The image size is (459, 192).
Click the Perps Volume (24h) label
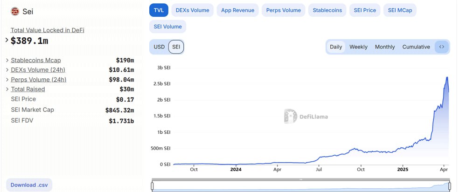(39, 80)
